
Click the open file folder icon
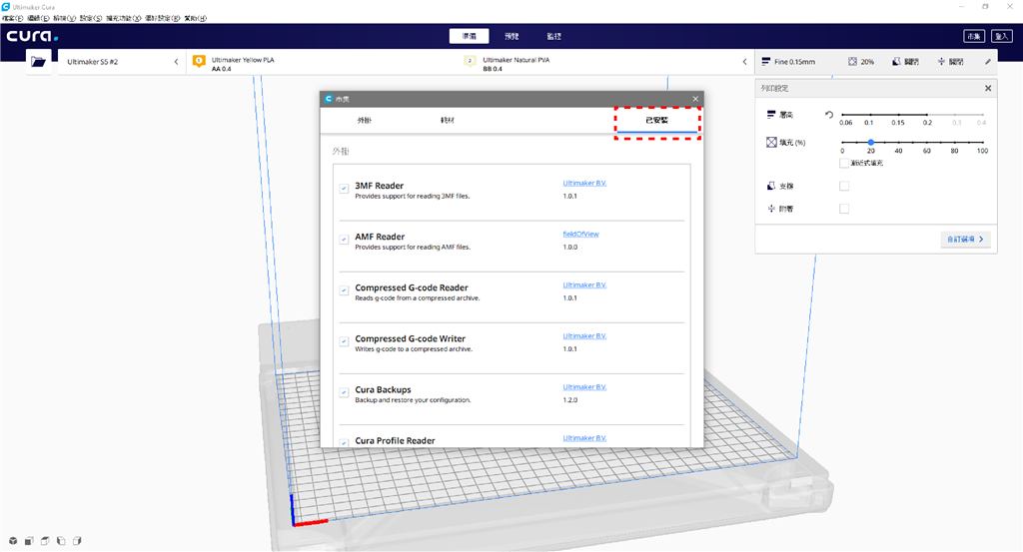[x=39, y=62]
